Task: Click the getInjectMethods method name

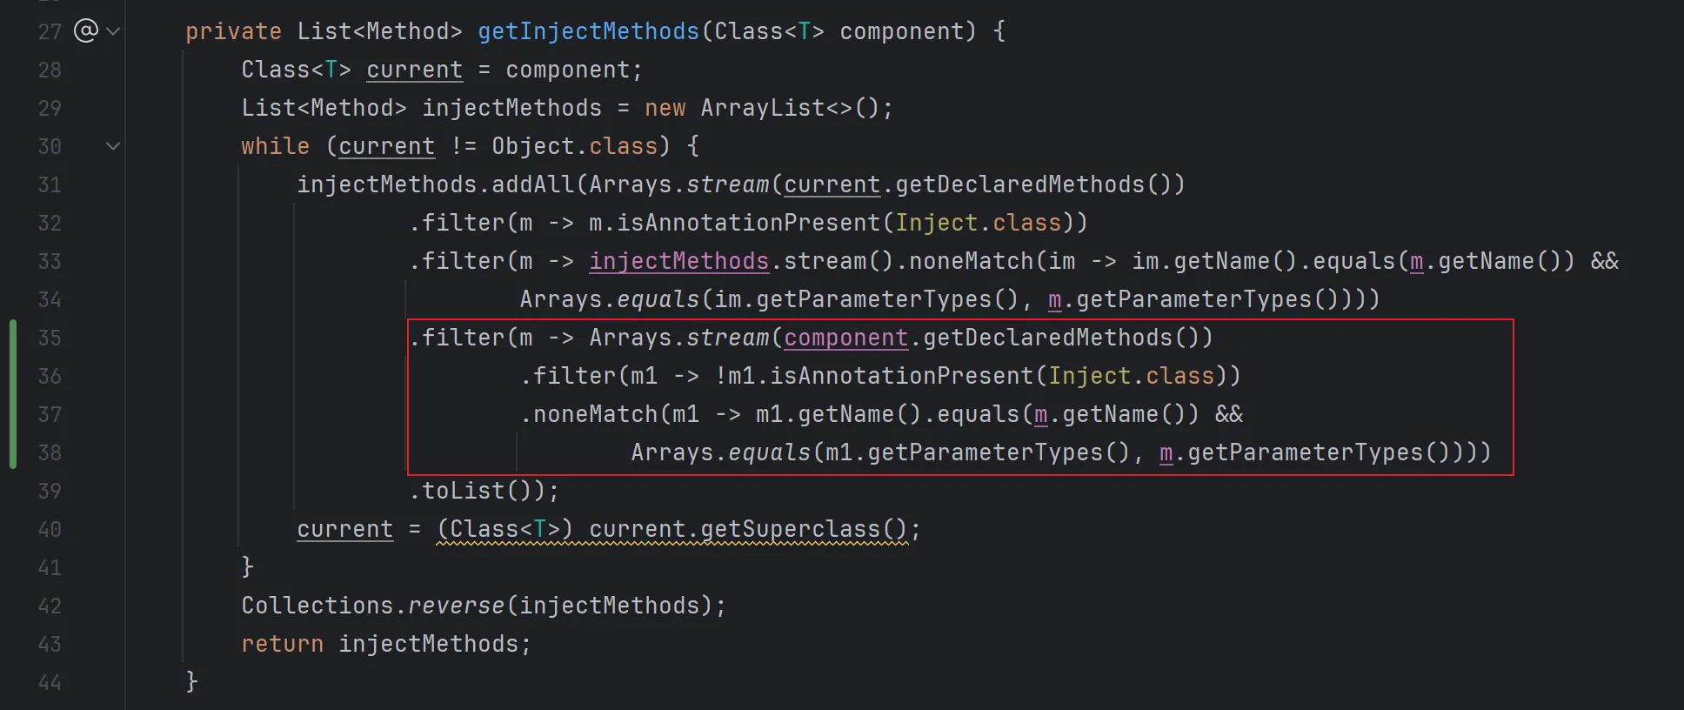Action: tap(588, 31)
